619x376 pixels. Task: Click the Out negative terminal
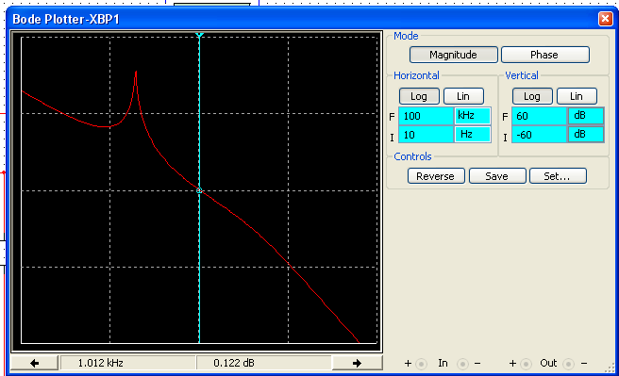click(x=568, y=364)
